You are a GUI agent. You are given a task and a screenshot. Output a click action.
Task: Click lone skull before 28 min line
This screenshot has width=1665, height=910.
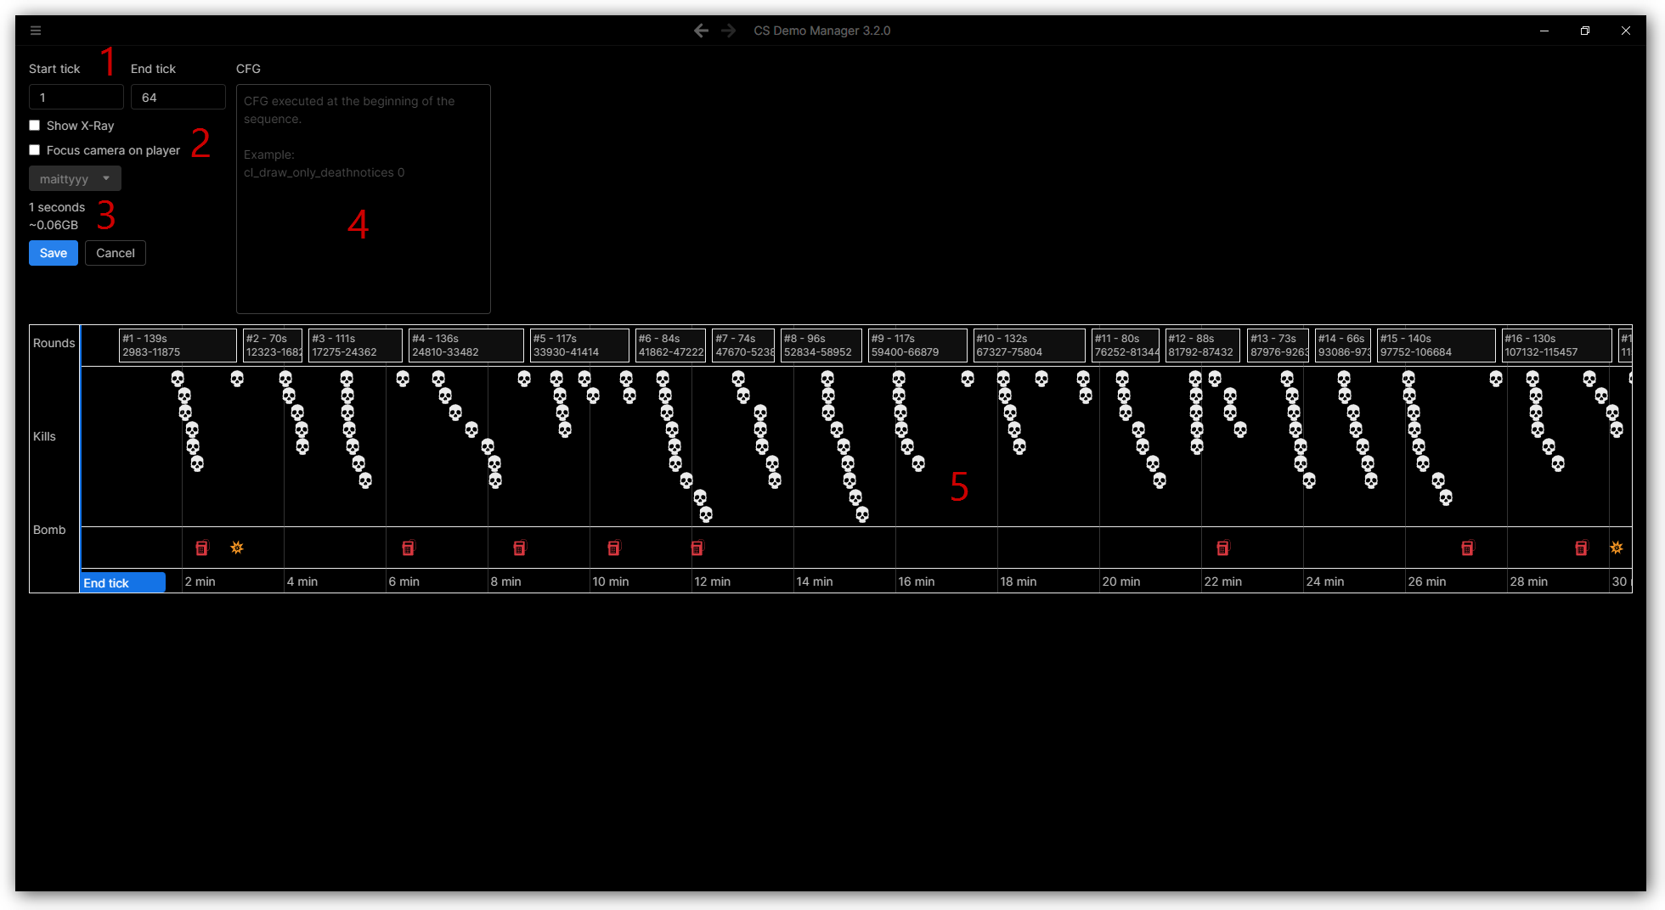pos(1496,379)
